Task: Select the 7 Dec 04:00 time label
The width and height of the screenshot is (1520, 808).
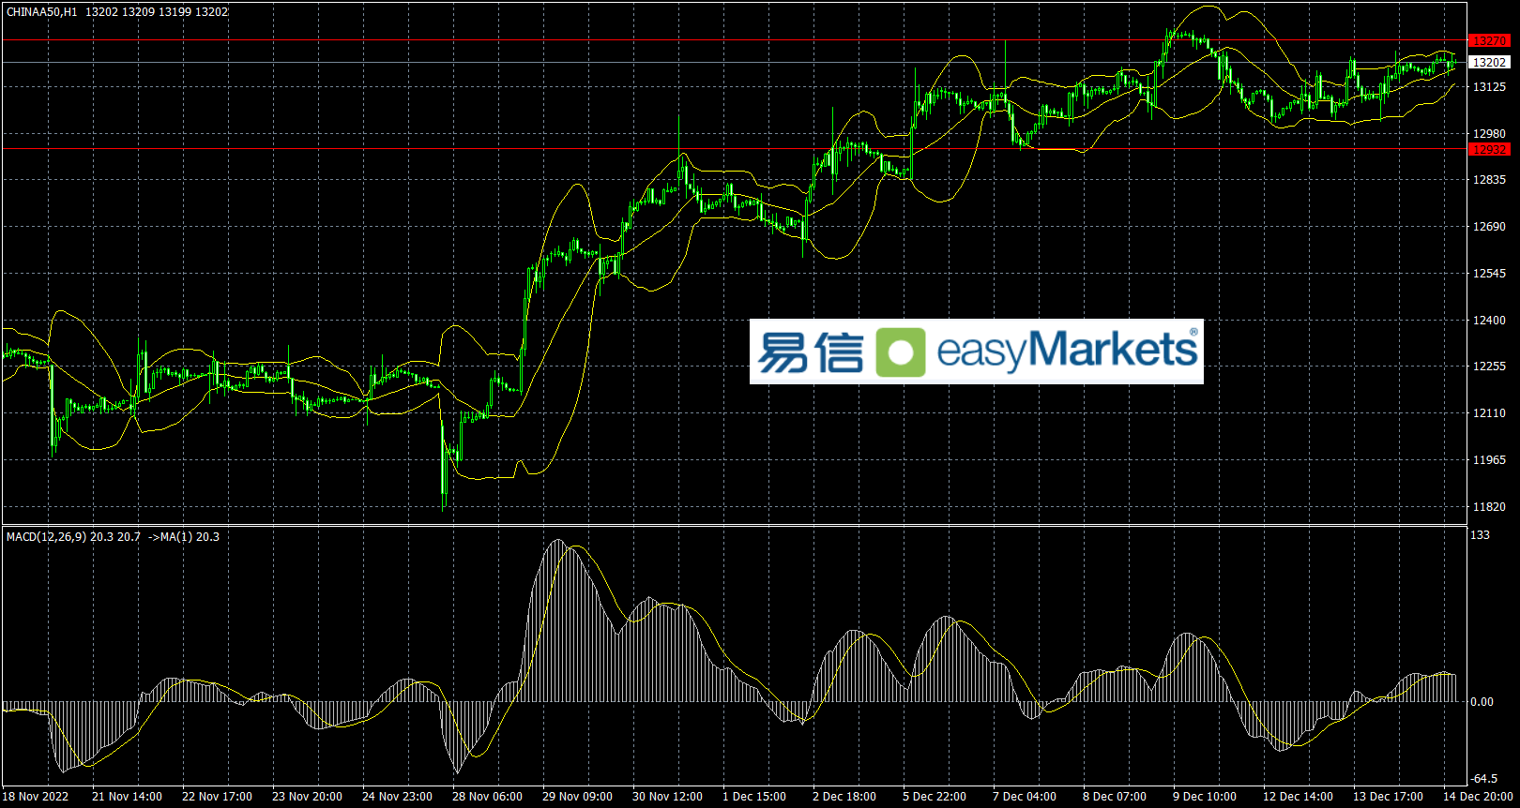Action: point(1025,797)
